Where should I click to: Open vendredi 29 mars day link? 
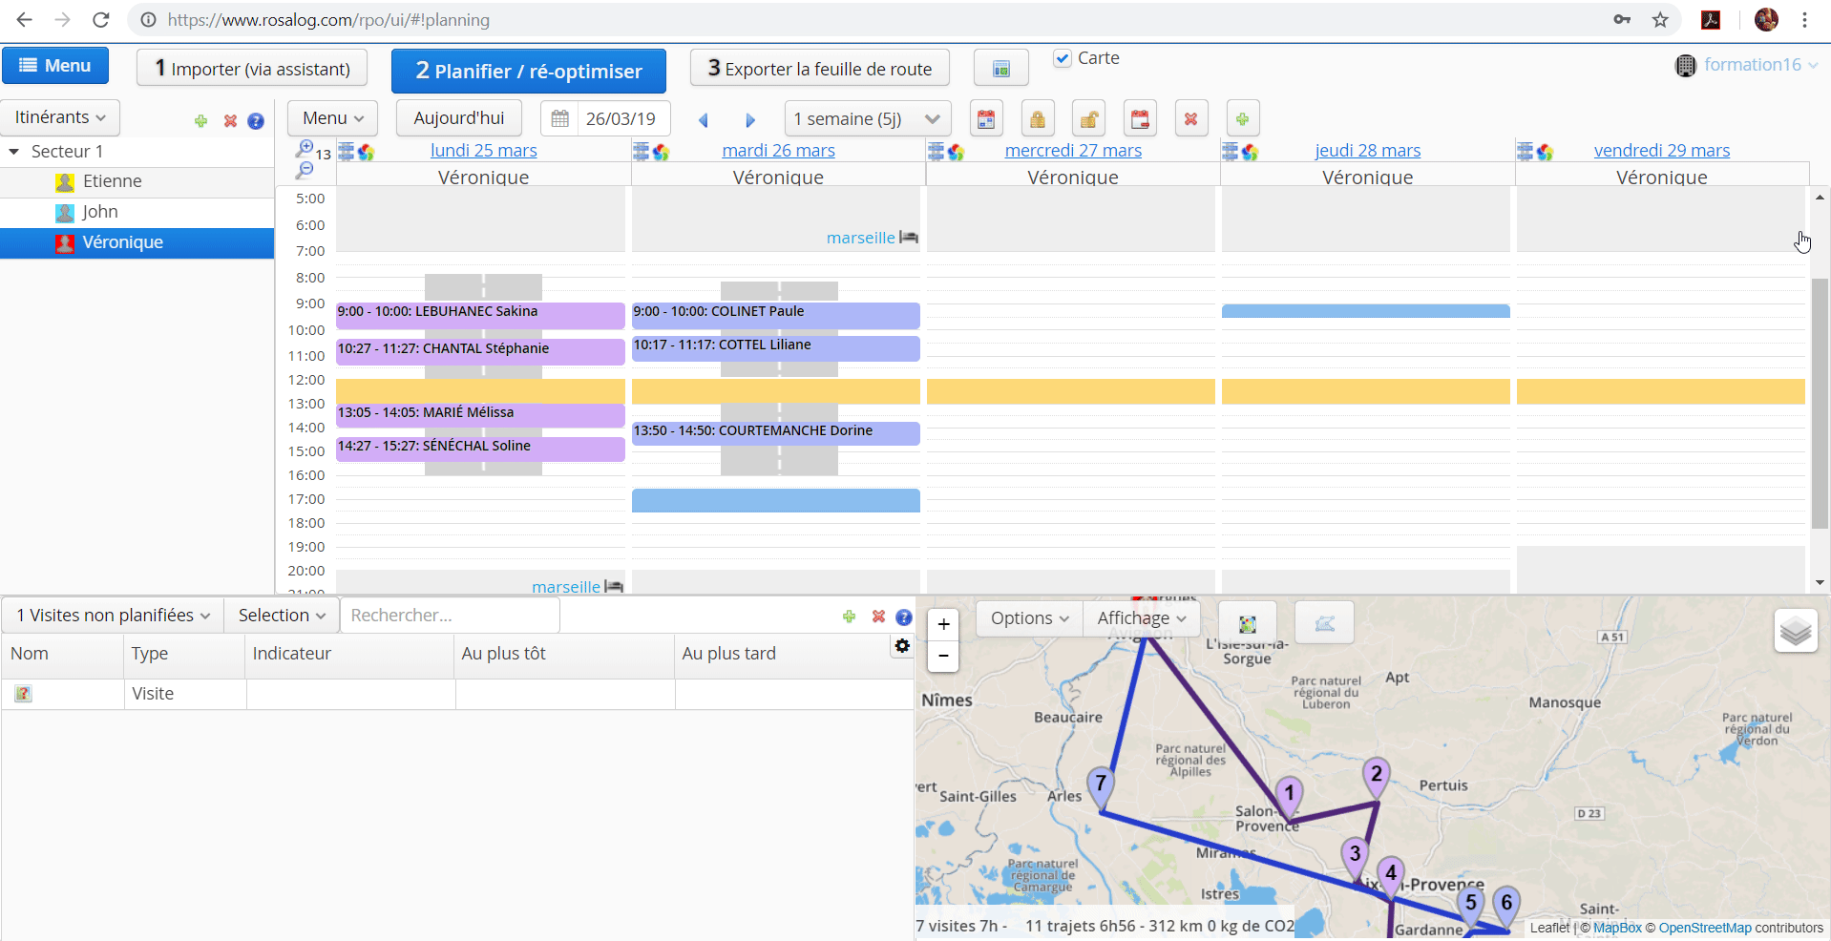pos(1662,151)
